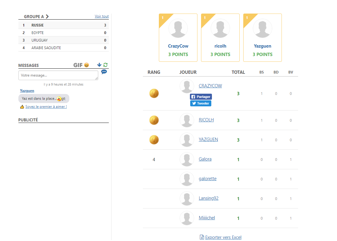Send message with the speech bubble icon
This screenshot has width=337, height=241.
[104, 72]
